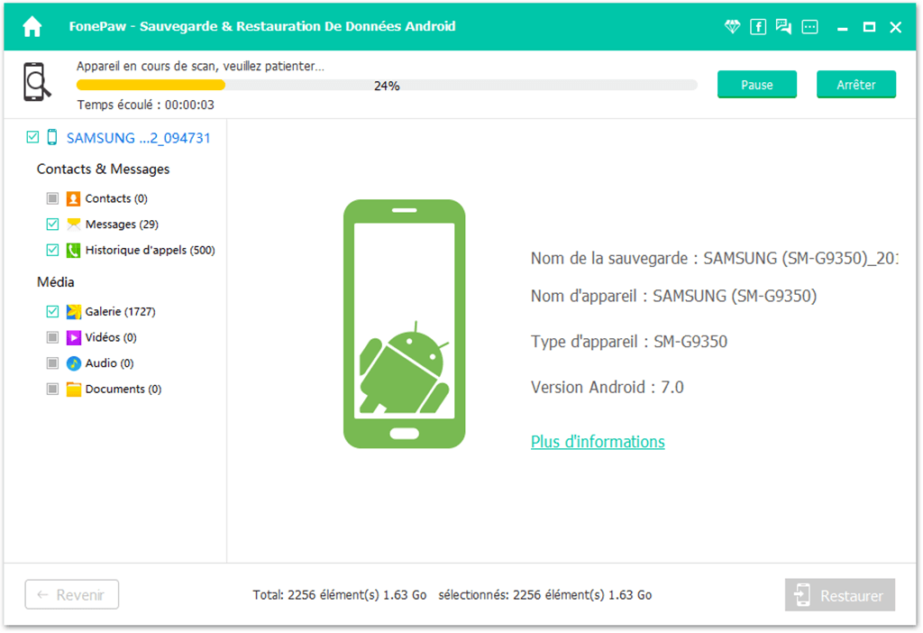Open the premium diamond icon
This screenshot has height=633, width=923.
click(x=732, y=26)
